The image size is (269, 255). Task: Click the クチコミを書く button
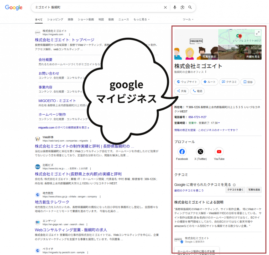pyautogui.click(x=235, y=190)
